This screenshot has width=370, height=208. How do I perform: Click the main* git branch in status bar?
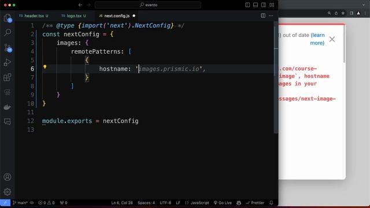point(20,203)
